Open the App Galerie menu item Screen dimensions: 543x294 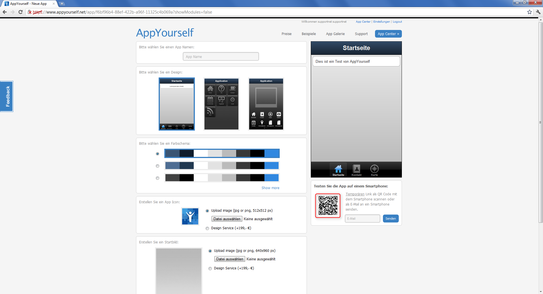(x=335, y=34)
